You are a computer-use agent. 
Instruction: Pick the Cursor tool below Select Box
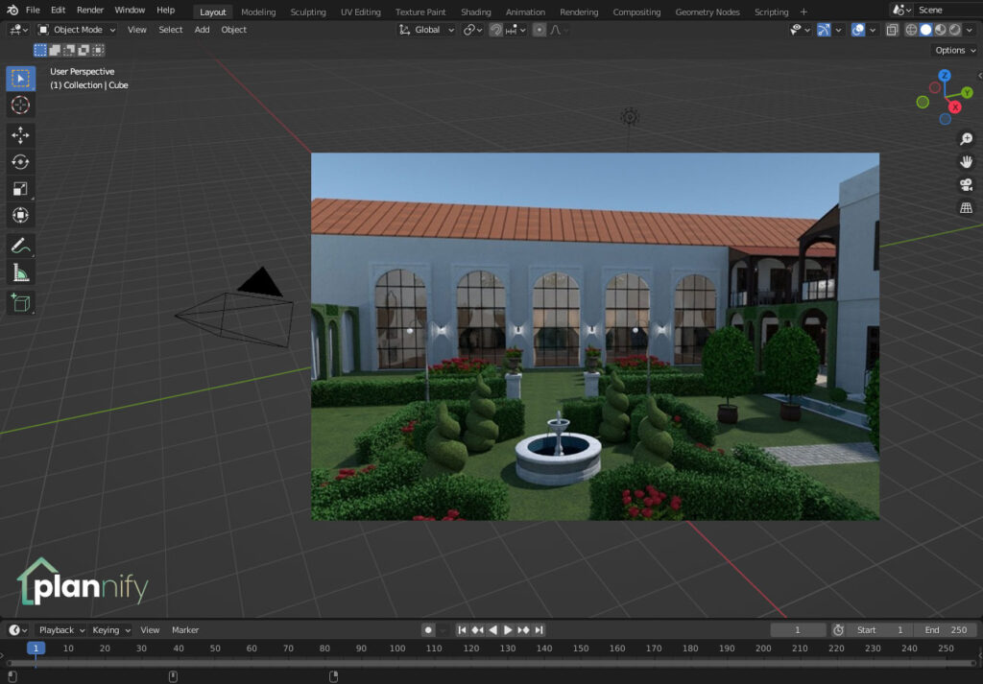point(20,104)
